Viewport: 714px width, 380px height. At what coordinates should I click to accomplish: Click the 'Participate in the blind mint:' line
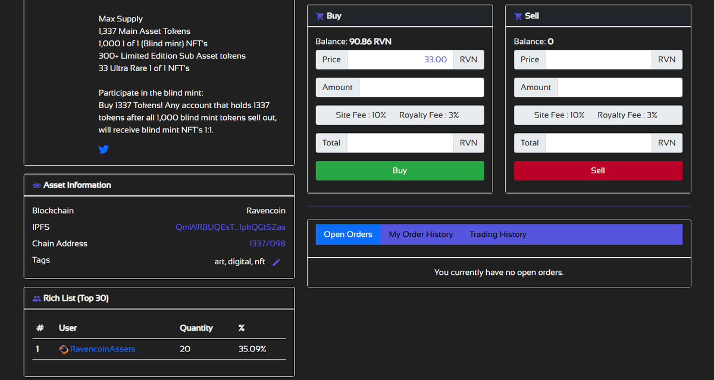[x=151, y=93]
